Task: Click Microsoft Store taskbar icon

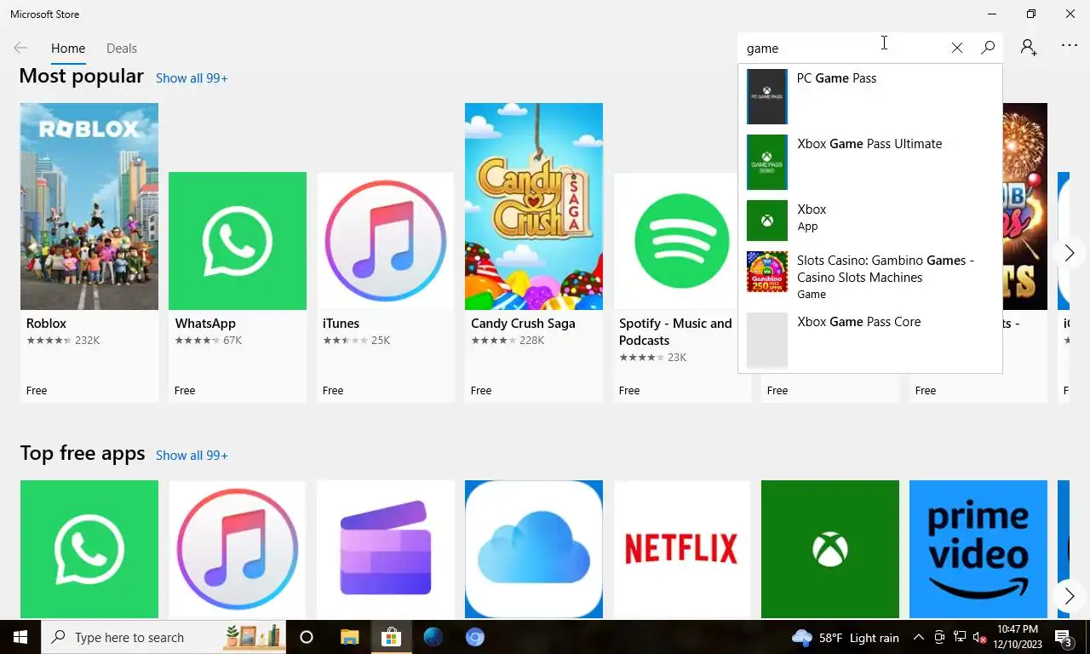Action: coord(391,637)
